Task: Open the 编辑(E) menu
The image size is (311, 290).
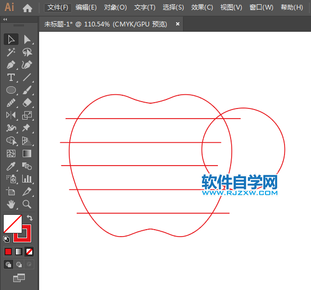Action: [x=86, y=8]
